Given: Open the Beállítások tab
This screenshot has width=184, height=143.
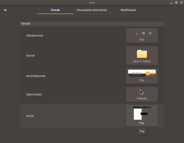Looking at the screenshot, I should pos(128,10).
